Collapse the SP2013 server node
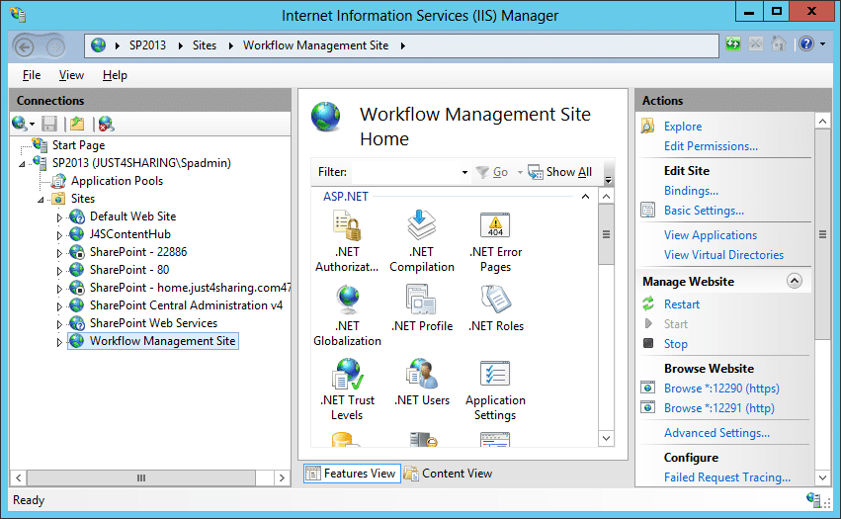Viewport: 841px width, 519px height. [22, 164]
